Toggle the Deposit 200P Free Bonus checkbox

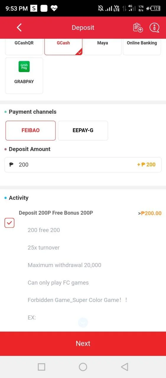pyautogui.click(x=9, y=223)
